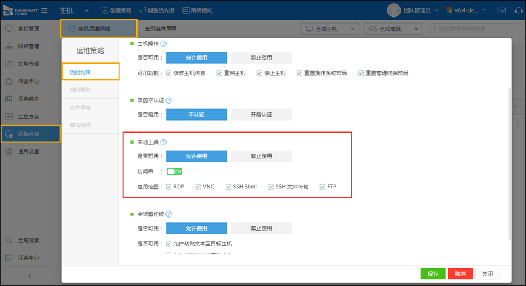Click the green 保存 button

coord(433,274)
